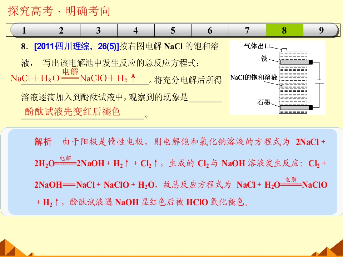Select question tab 7
Image resolution: width=343 pixels, height=257 pixels.
point(247,30)
